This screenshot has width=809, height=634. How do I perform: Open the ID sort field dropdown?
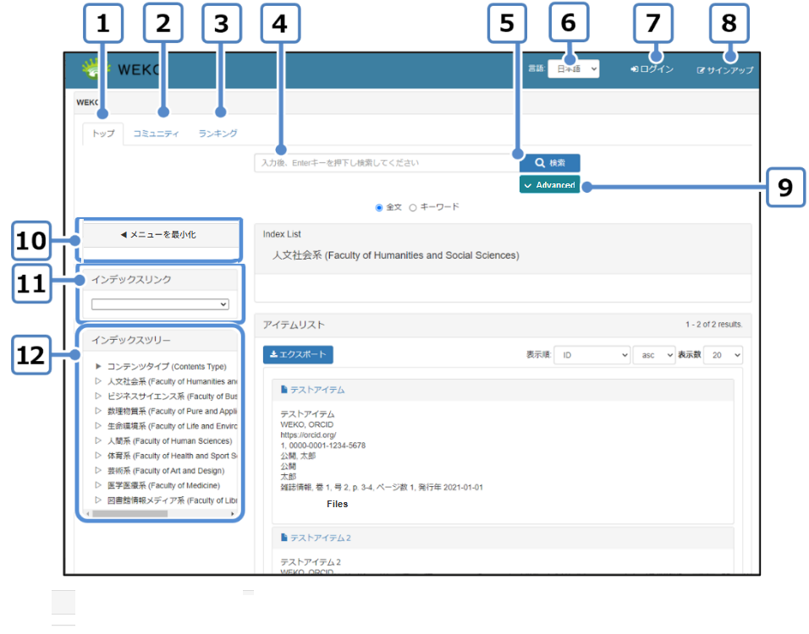[x=592, y=356]
